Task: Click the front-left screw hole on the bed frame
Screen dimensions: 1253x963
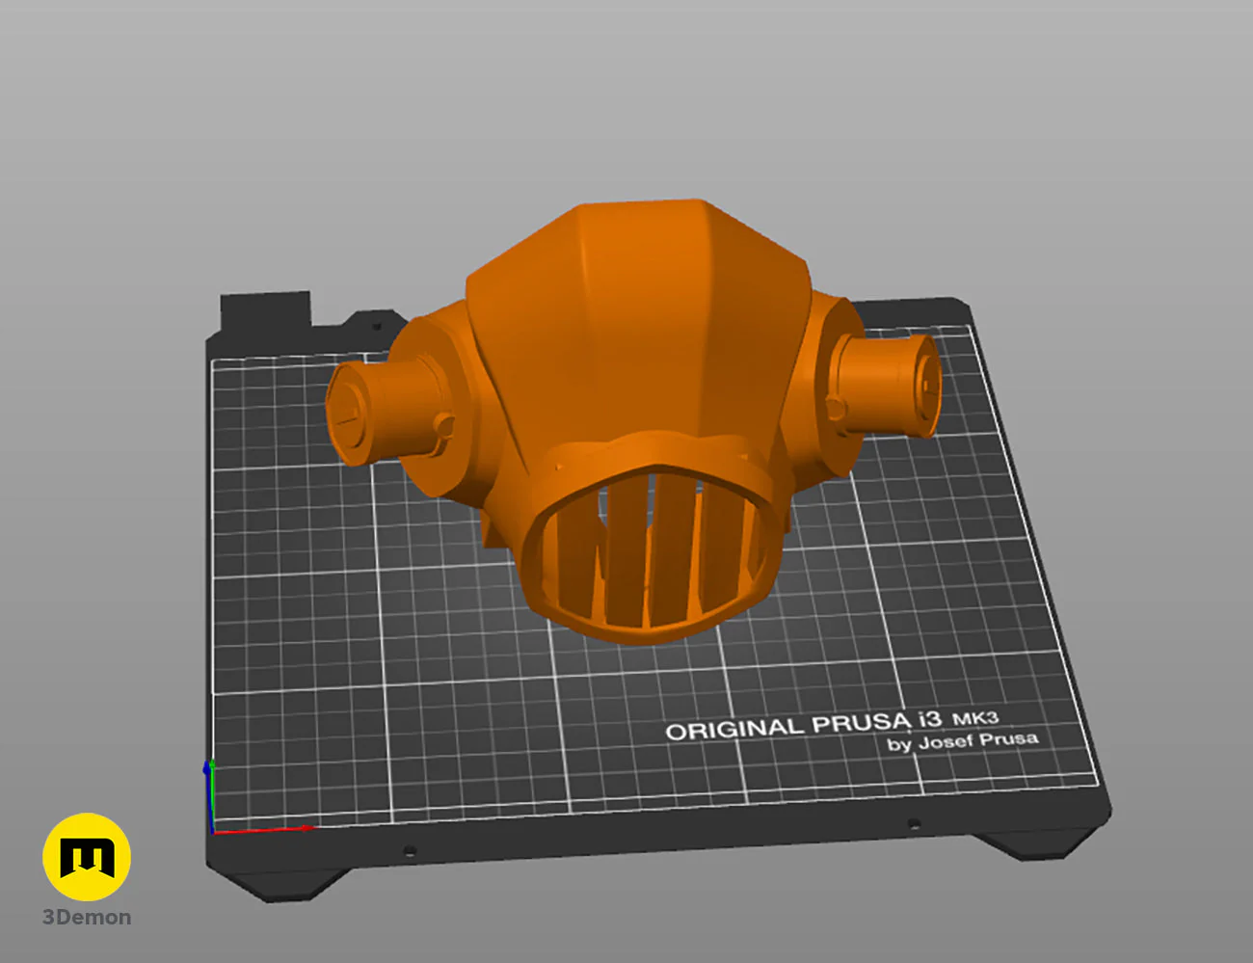Action: (410, 851)
